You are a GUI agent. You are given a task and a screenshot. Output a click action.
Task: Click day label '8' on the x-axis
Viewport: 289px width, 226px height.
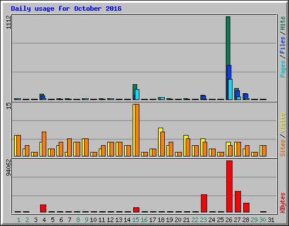(x=78, y=220)
